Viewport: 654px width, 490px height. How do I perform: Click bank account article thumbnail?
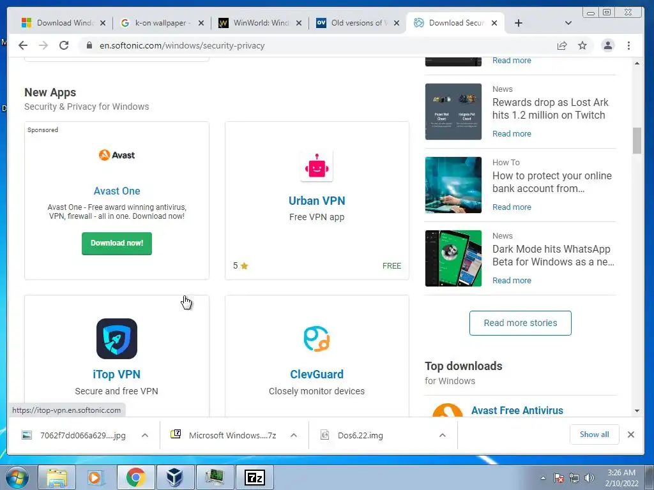point(453,185)
